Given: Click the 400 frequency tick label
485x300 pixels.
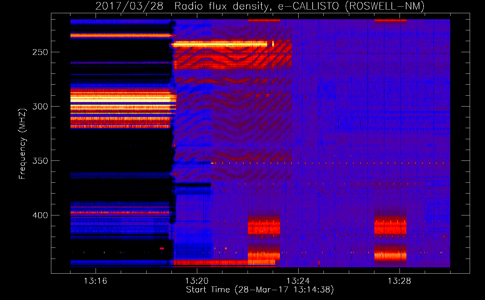Looking at the screenshot, I should click(x=40, y=215).
